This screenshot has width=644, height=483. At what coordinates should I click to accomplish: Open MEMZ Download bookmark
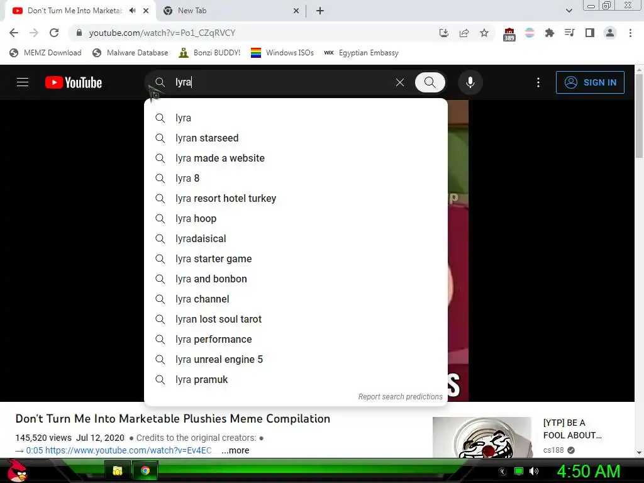click(45, 53)
